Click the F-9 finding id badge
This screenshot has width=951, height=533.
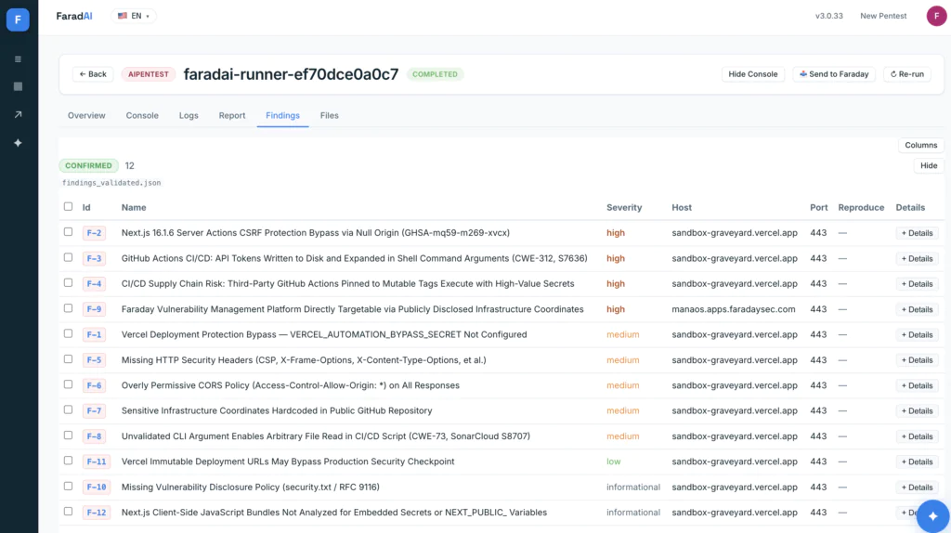94,309
